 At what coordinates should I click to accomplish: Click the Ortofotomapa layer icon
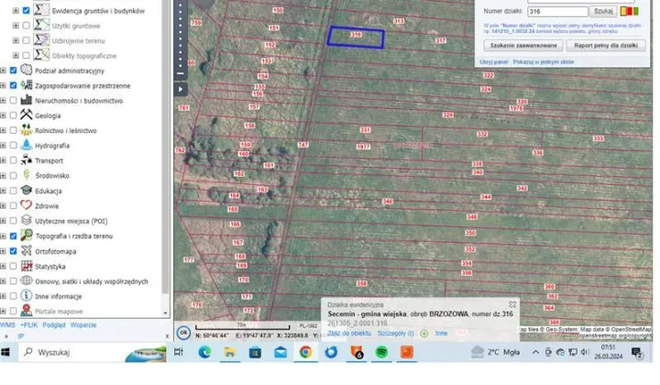[x=26, y=250]
